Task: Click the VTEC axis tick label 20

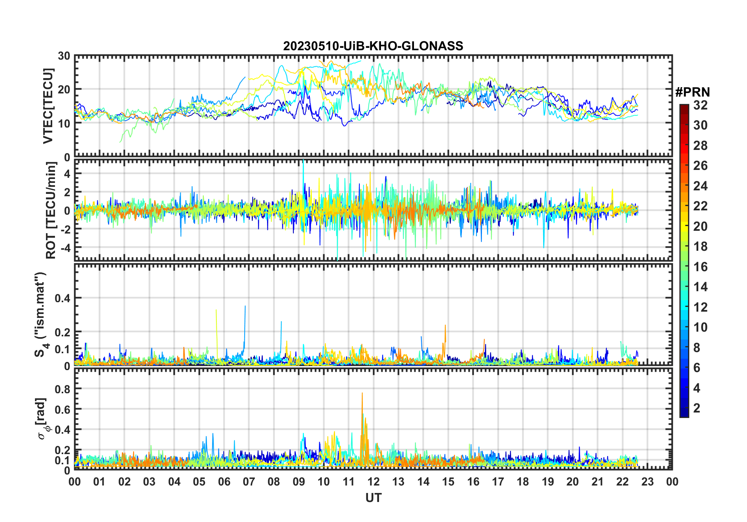Action: (x=64, y=89)
